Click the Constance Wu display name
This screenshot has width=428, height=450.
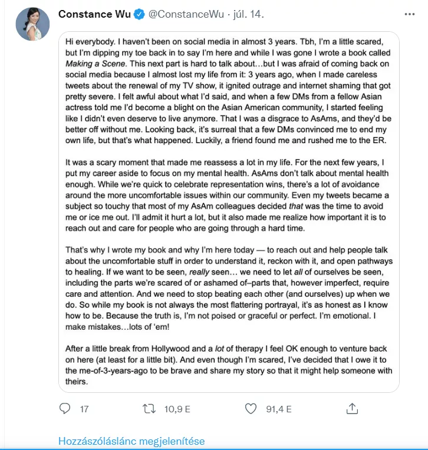[x=94, y=14]
